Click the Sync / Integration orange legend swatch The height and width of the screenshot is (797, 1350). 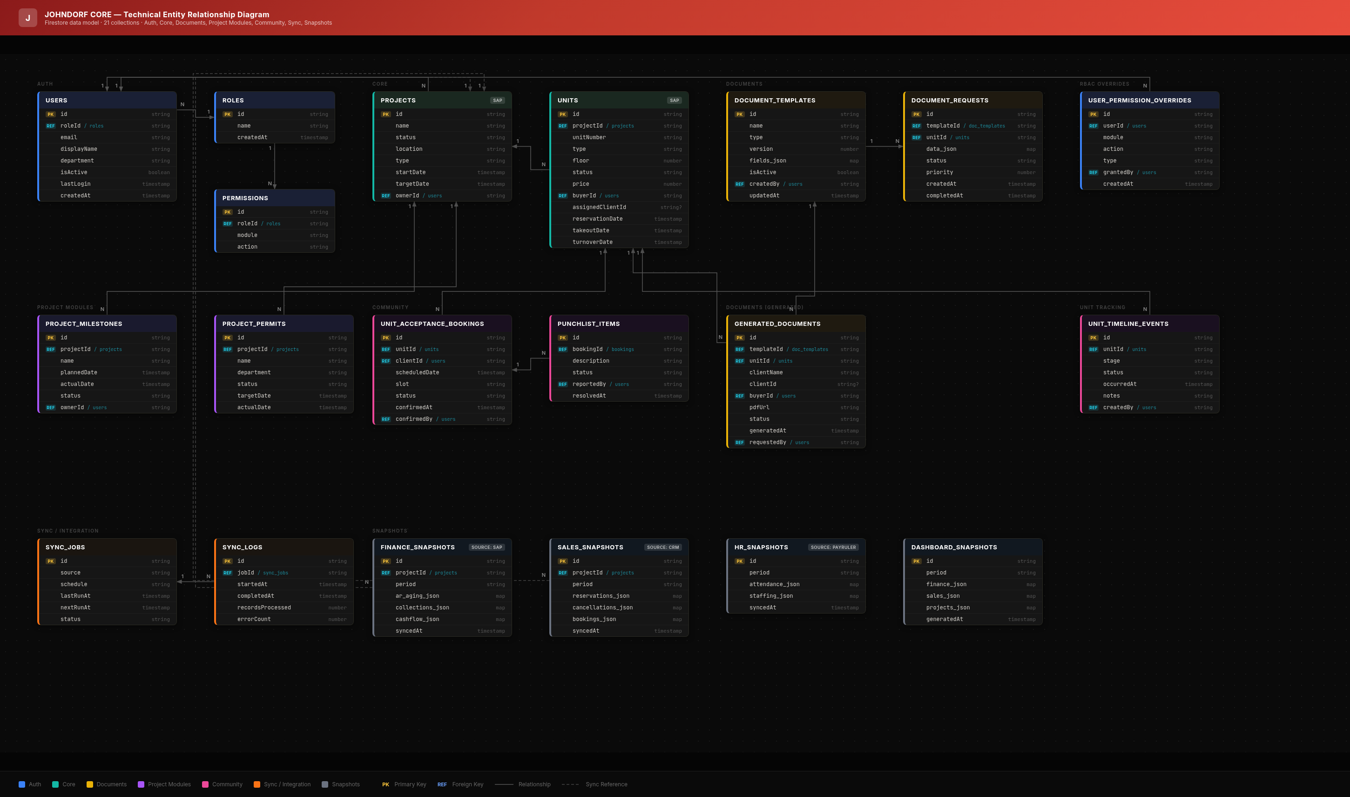256,784
